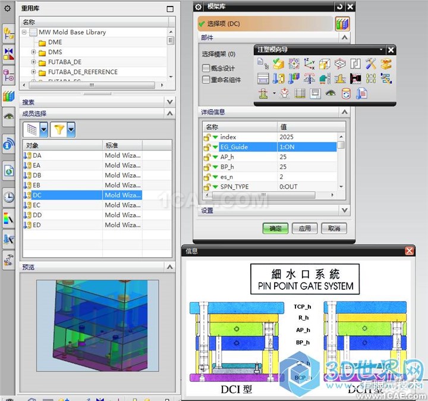Open the 注塑模向导 toolbar options arrow

381,49
